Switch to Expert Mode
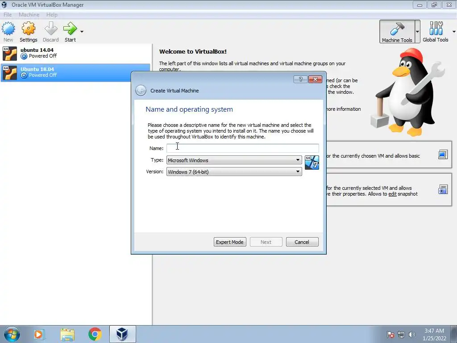Viewport: 457px width, 343px height. pyautogui.click(x=230, y=242)
